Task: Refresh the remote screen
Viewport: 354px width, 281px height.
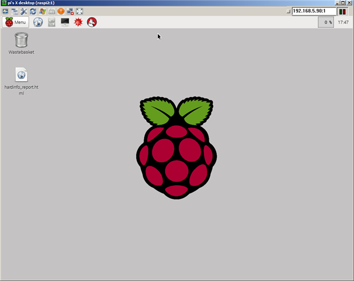Action: coord(33,11)
